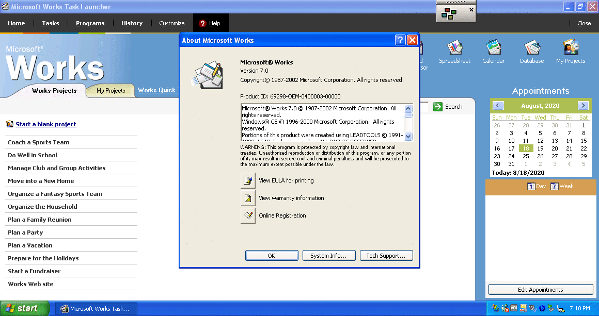This screenshot has height=316, width=599.
Task: Click the Start a blank project link
Action: coord(45,124)
